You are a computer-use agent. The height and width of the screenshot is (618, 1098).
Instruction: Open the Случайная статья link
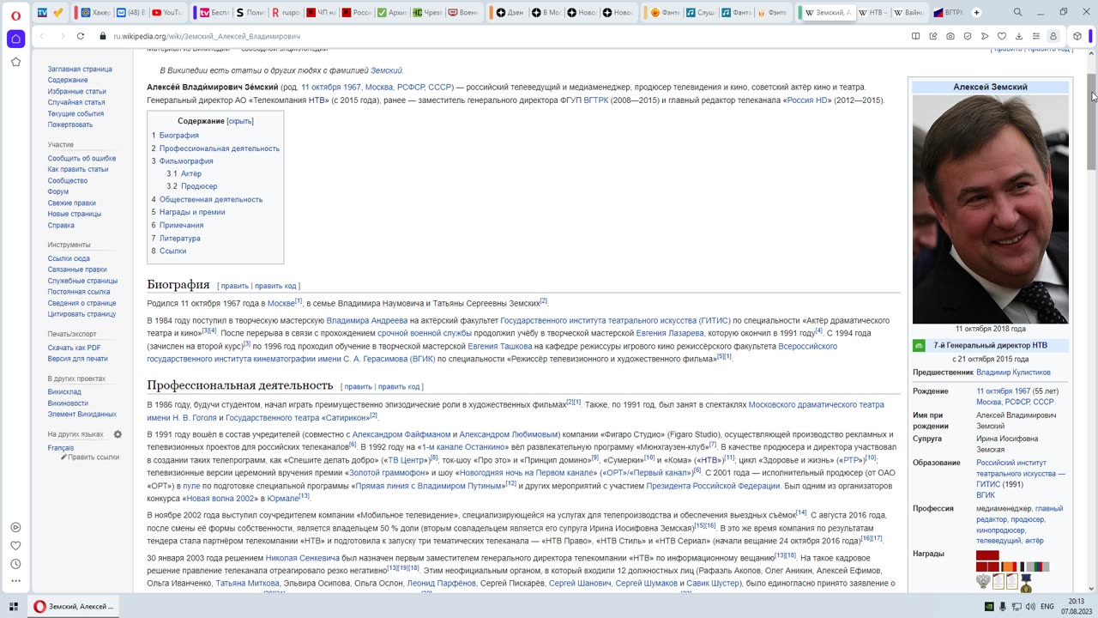pos(76,102)
